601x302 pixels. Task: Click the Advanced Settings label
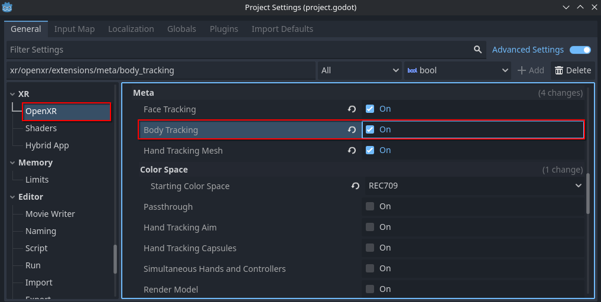click(528, 50)
